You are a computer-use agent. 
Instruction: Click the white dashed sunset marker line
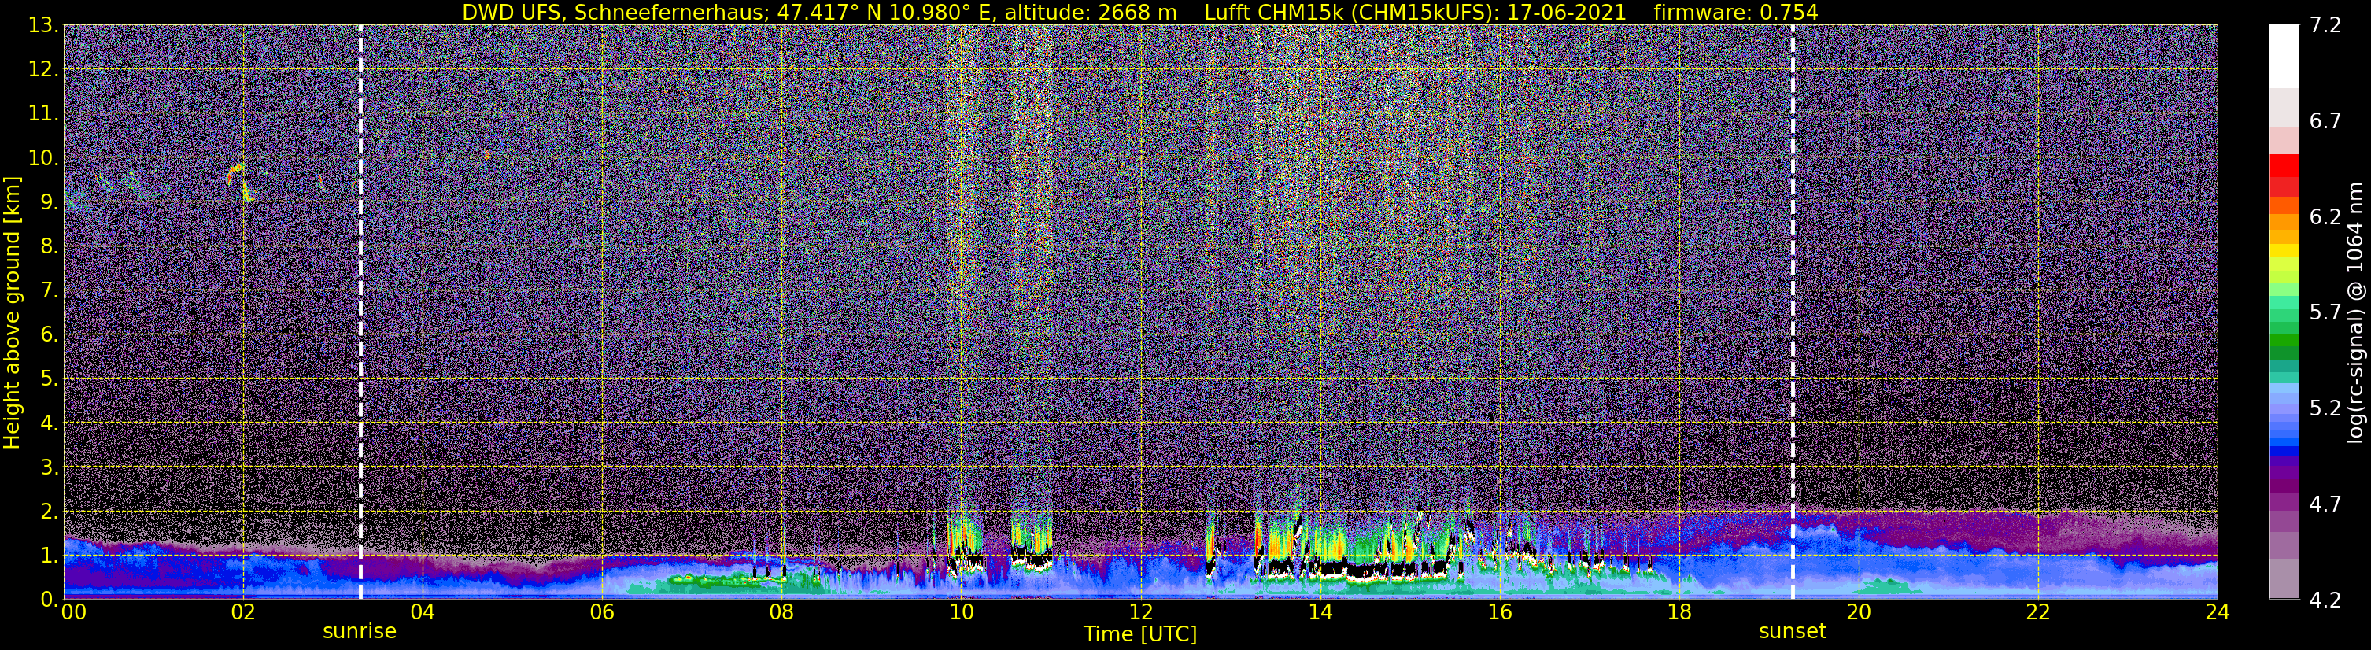pos(1792,313)
